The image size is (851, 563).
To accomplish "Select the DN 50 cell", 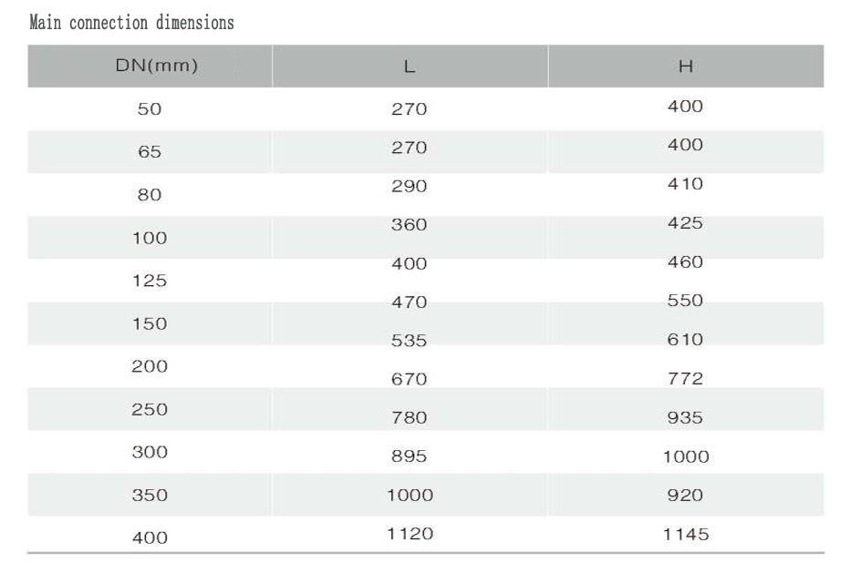I will coord(150,109).
